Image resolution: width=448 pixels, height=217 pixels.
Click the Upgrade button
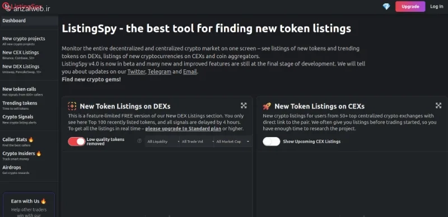410,7
